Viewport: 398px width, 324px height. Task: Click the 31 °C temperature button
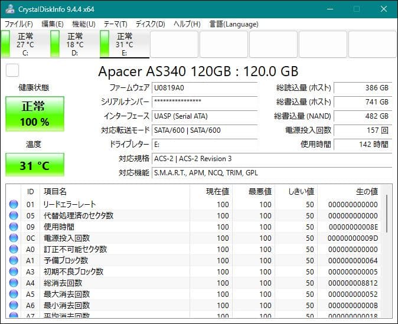35,165
